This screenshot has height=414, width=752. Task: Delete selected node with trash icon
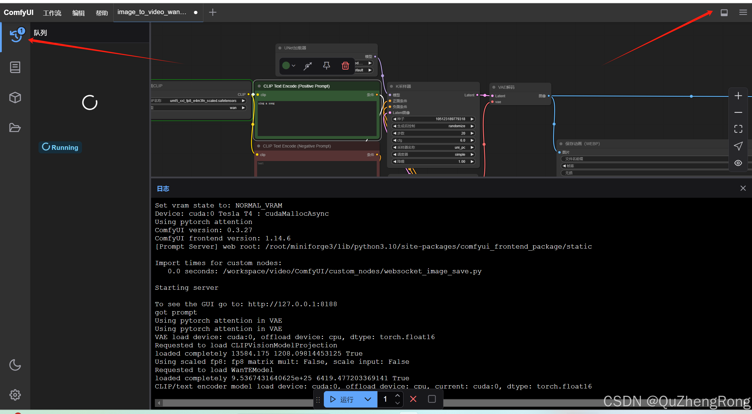click(x=345, y=66)
